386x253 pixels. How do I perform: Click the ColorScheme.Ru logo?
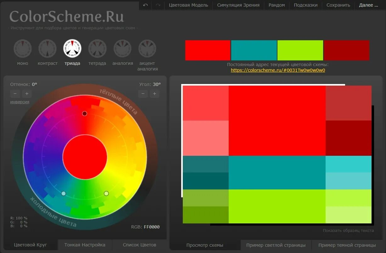(x=66, y=16)
